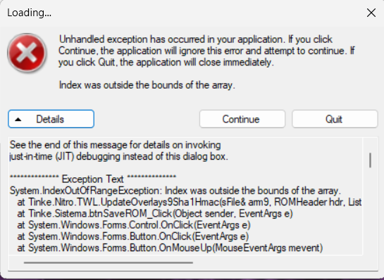Click horizontal scrollbar track right of thumb
The image size is (384, 280).
click(277, 263)
